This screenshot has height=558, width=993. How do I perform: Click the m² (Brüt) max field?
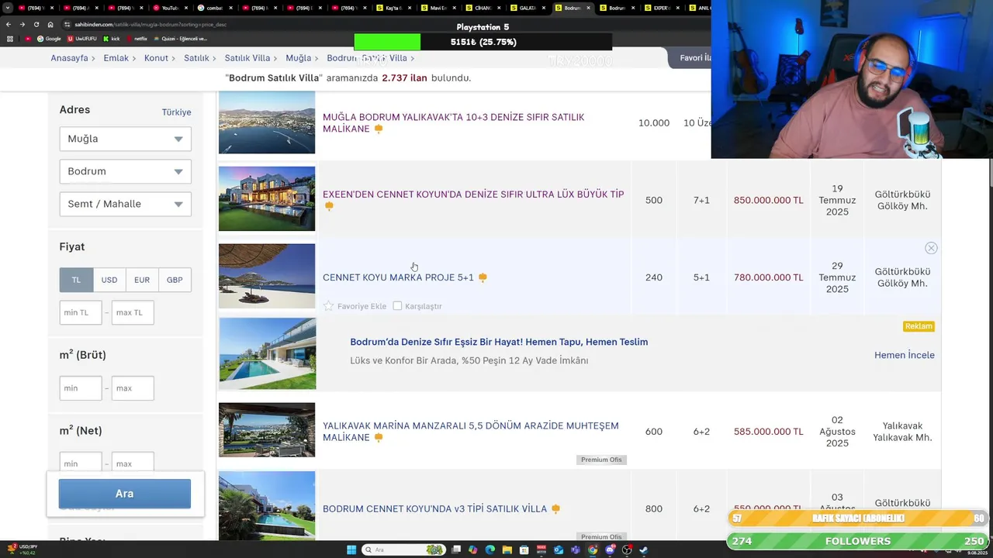pyautogui.click(x=133, y=388)
